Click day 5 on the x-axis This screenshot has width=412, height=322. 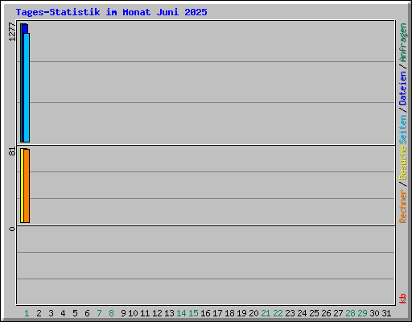pos(75,313)
